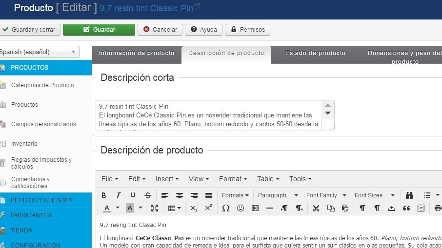Open find and replace binoculars
The width and height of the screenshot is (442, 248).
point(409,195)
